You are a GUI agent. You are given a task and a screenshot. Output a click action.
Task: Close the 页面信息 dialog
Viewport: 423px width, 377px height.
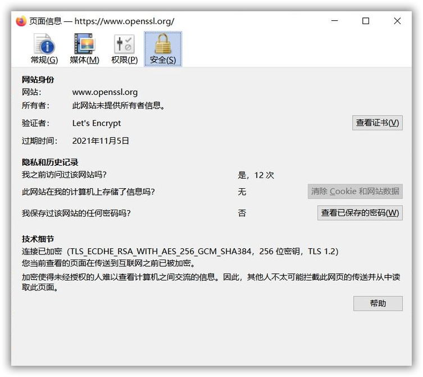click(x=397, y=21)
